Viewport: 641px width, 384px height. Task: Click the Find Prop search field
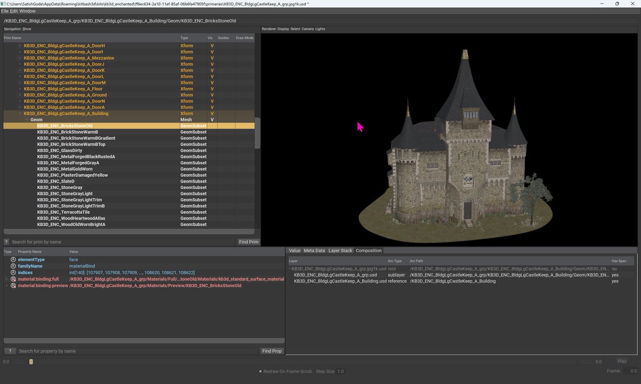point(138,351)
